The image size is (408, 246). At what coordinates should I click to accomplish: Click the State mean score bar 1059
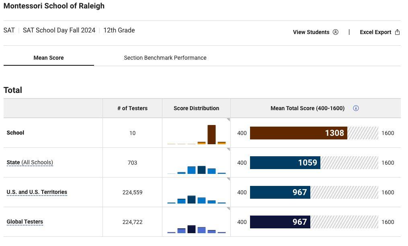point(285,163)
